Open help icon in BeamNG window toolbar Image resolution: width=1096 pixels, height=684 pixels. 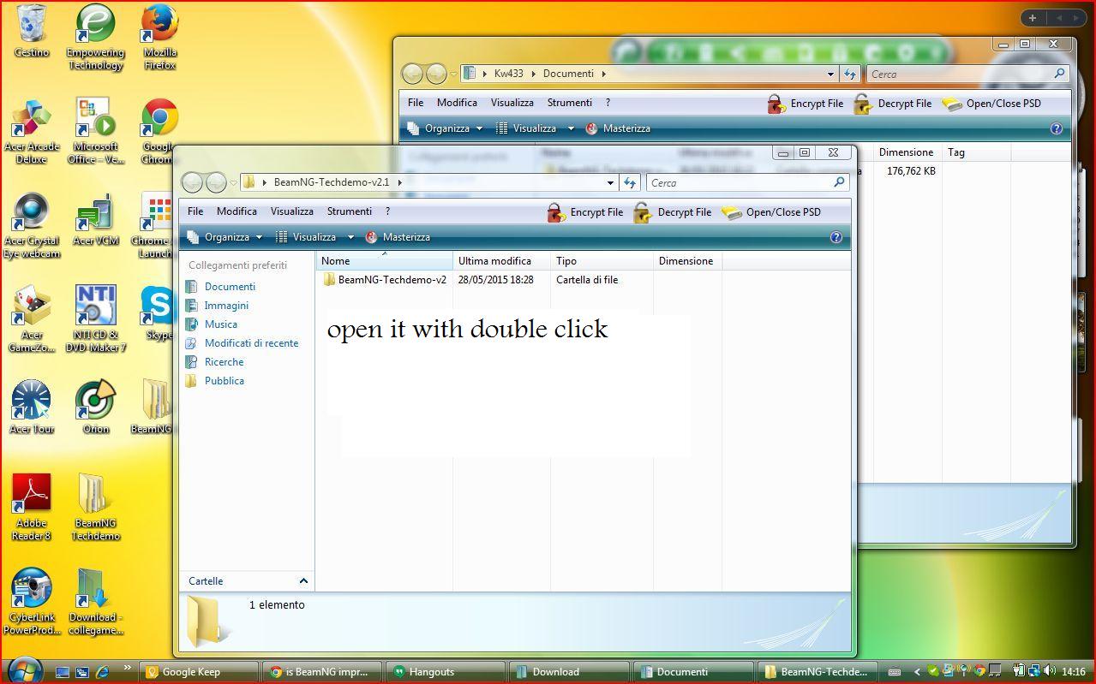836,237
